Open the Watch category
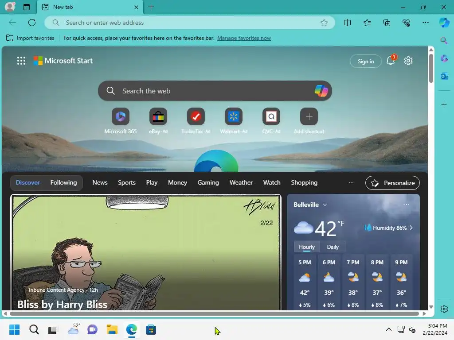The height and width of the screenshot is (340, 454). click(272, 182)
